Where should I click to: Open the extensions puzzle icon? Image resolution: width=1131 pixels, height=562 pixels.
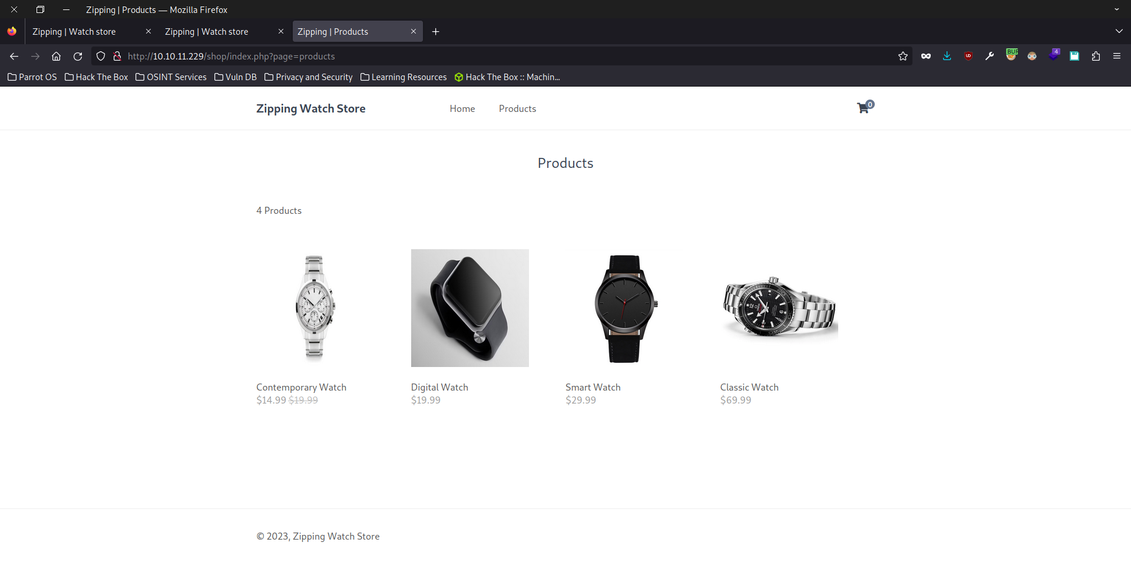pos(1096,57)
